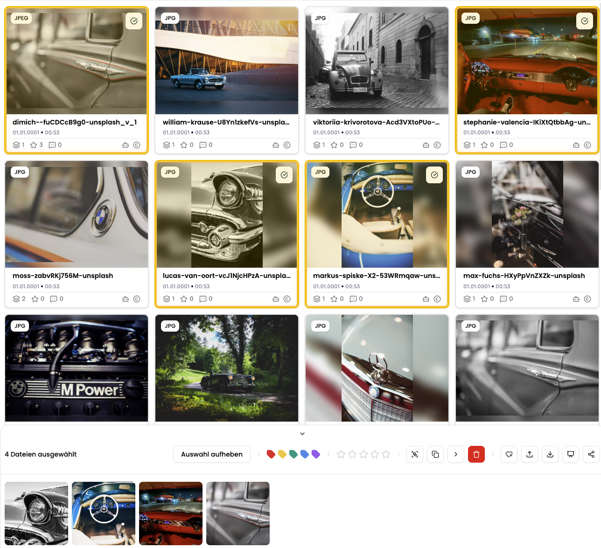Viewport: 601px width, 548px height.
Task: Assign the purple color label
Action: coord(316,454)
